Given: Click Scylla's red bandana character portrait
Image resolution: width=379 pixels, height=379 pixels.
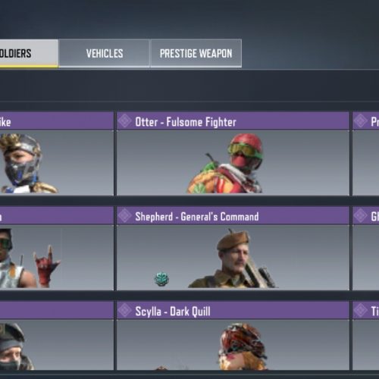Looking at the screenshot, I should 243,346.
